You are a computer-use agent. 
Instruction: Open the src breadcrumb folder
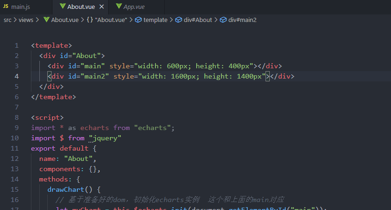coord(7,20)
